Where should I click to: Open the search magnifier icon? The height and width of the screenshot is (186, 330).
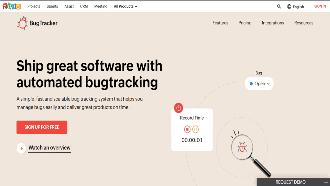(279, 6)
